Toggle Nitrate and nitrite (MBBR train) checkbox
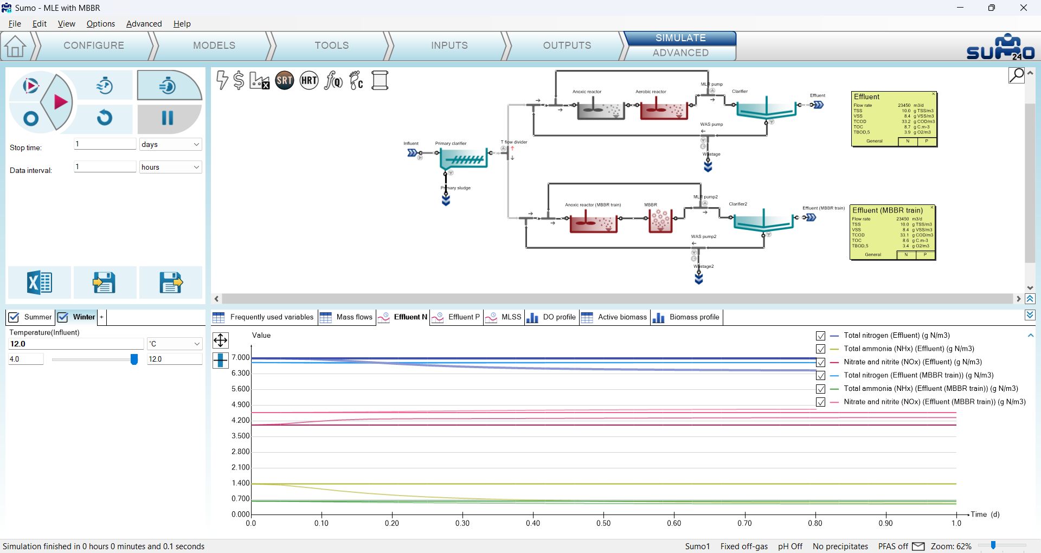 coord(820,402)
